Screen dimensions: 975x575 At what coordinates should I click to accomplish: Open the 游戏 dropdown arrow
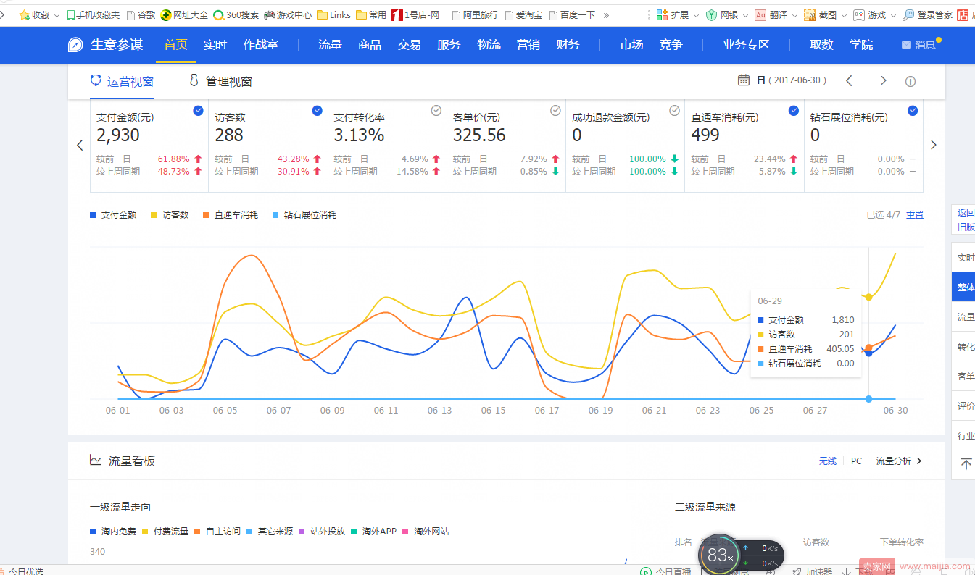tap(893, 15)
